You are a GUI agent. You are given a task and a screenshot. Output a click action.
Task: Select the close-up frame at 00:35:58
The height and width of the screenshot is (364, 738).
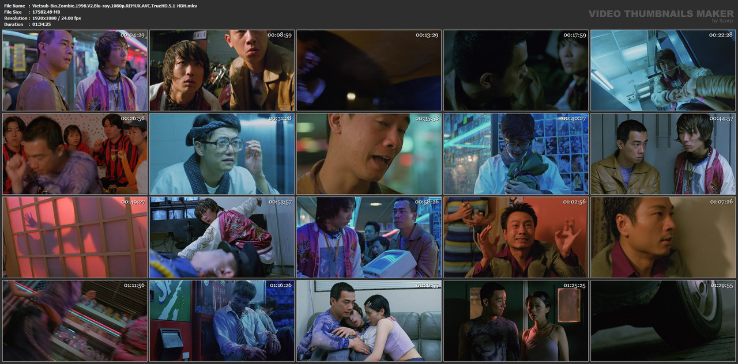(369, 154)
